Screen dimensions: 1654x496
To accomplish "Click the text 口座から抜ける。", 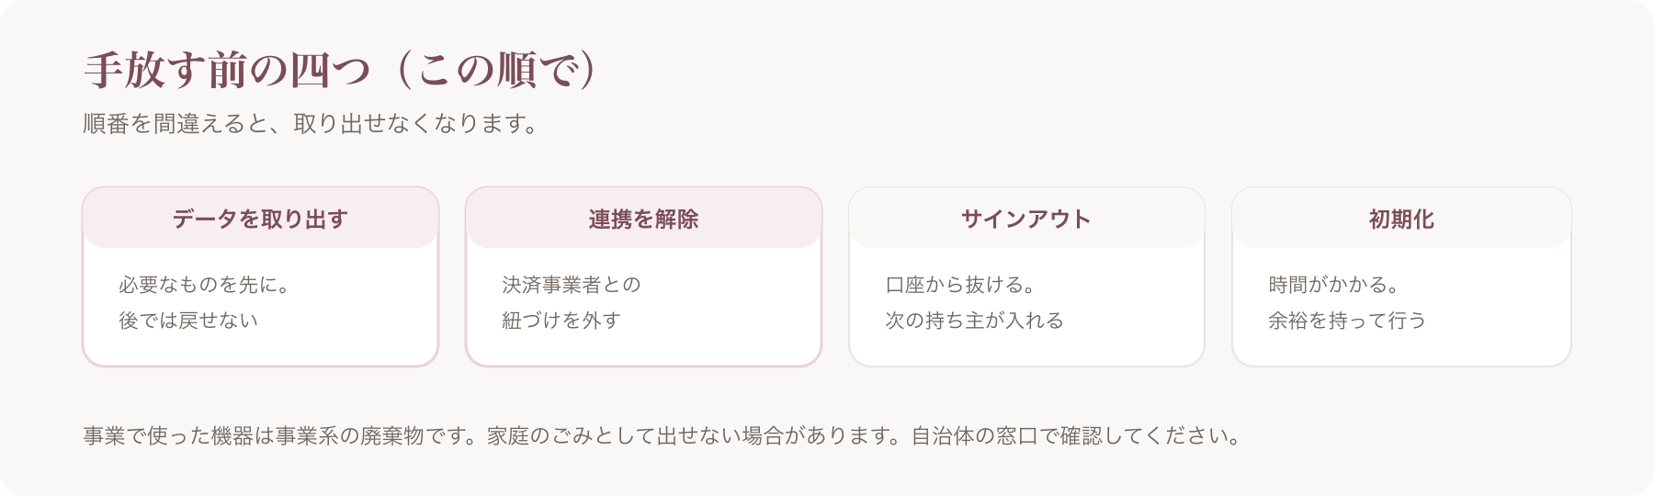I will coord(961,285).
